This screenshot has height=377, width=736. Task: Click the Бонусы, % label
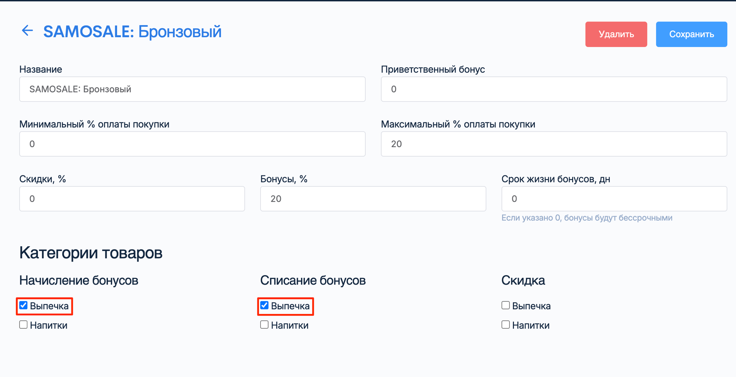click(x=284, y=179)
